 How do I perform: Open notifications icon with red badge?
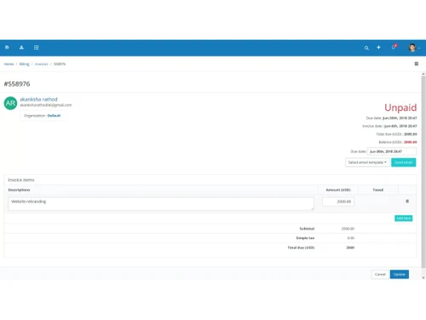tap(394, 47)
